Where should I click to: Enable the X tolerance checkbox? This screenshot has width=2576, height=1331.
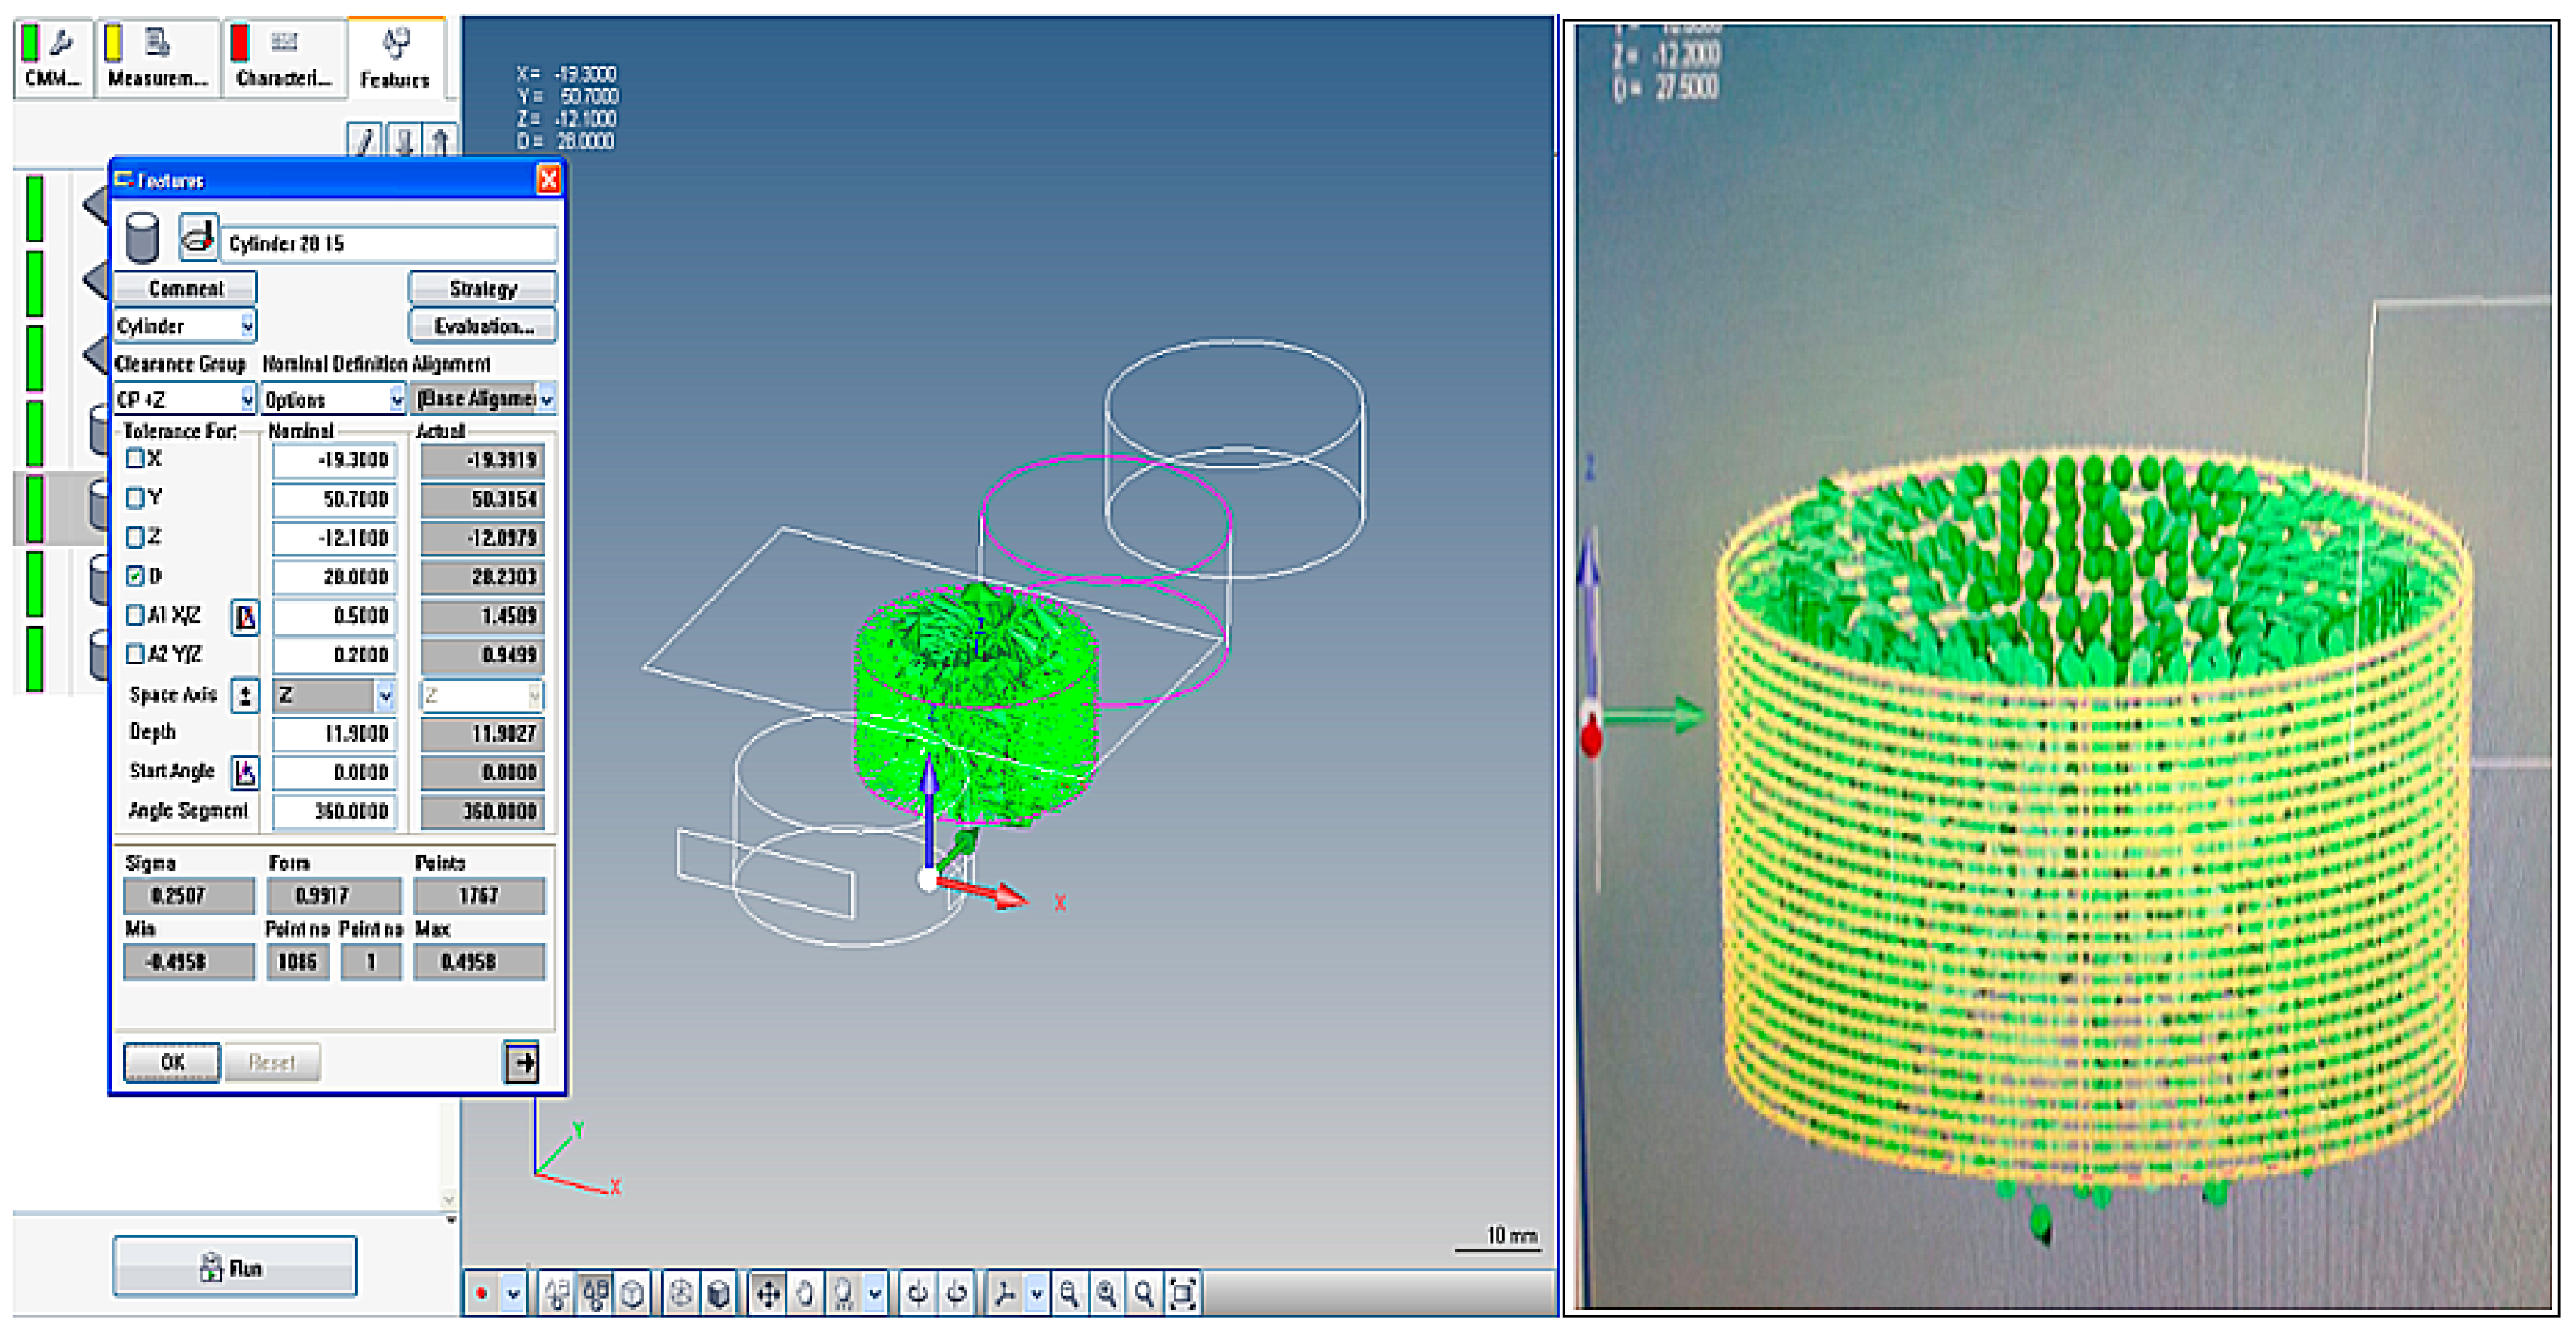pyautogui.click(x=136, y=459)
